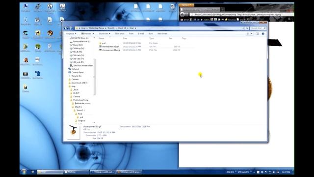Screen dimensions: 314x177
Task: Select Removable Disk in navigation tree
Action: [80, 41]
